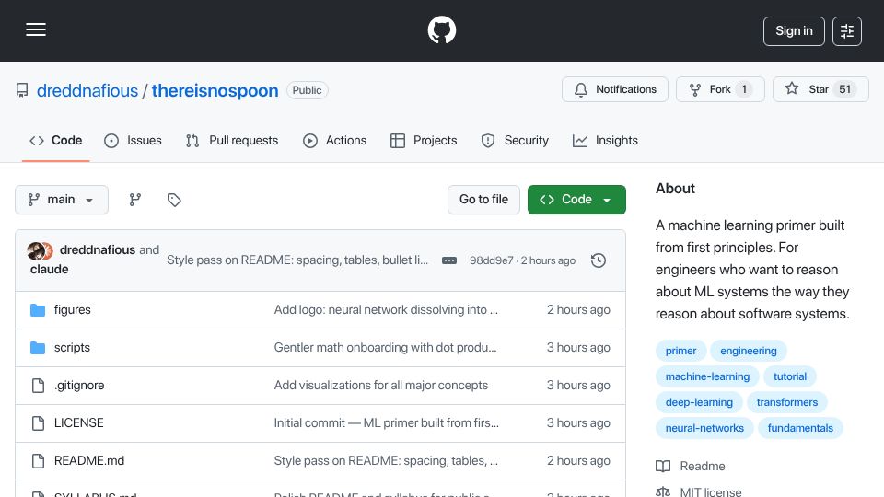Click the Notifications bell button

pos(615,89)
